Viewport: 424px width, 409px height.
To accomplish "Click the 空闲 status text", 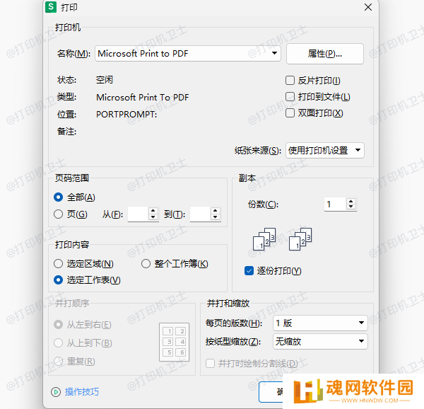I will coord(105,80).
